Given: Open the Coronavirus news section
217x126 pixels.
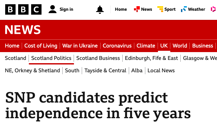Looking at the screenshot, I should click(117, 46).
